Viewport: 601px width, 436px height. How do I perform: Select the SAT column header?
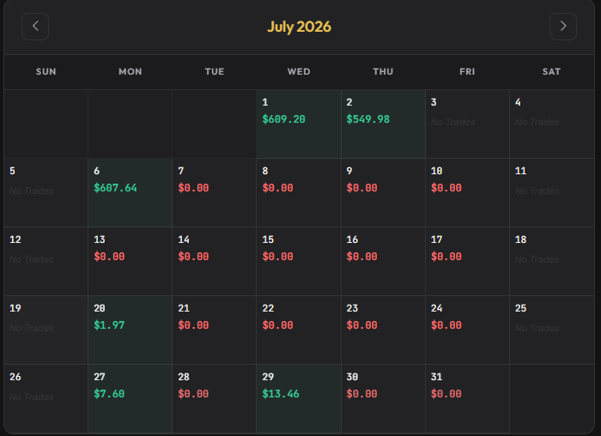tap(551, 71)
